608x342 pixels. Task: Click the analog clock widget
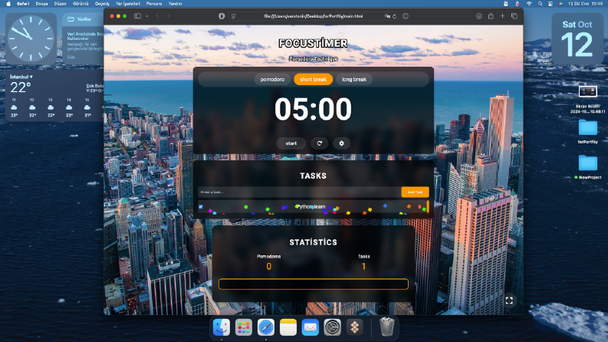pos(31,39)
